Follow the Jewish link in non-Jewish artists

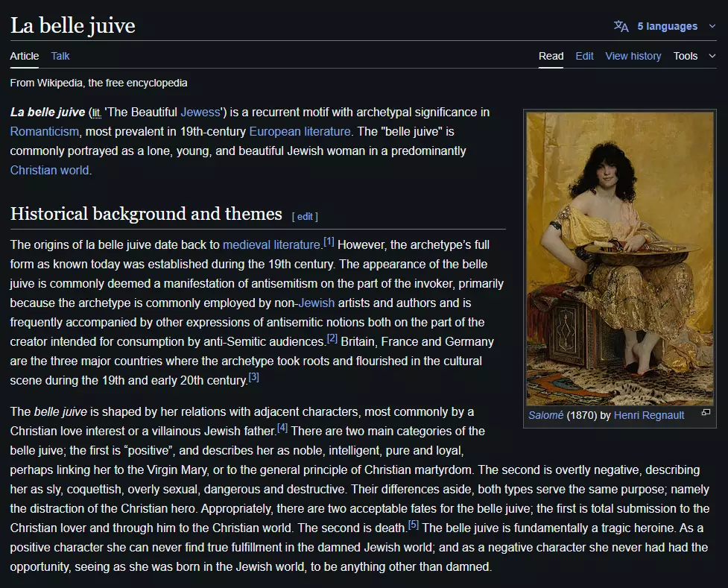tap(316, 303)
